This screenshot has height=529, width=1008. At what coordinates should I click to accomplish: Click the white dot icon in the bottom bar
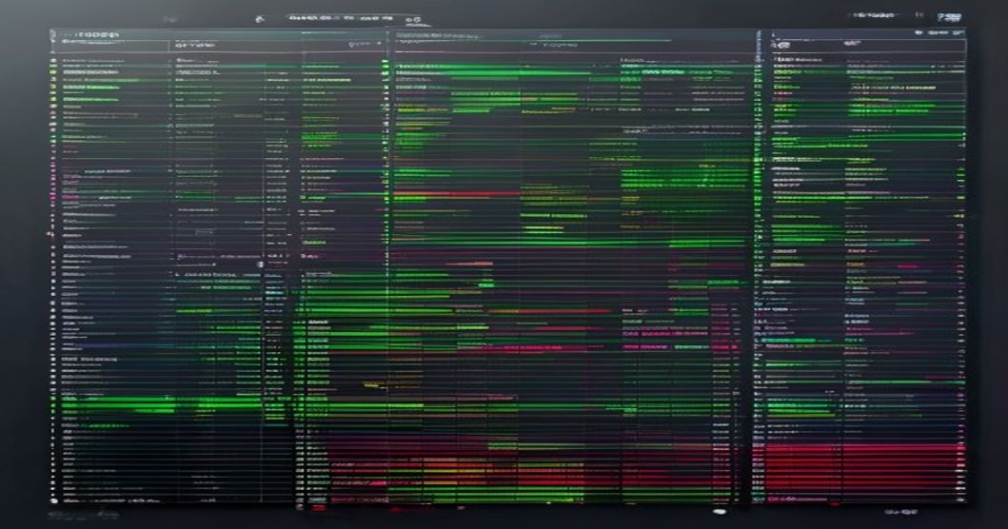click(720, 512)
